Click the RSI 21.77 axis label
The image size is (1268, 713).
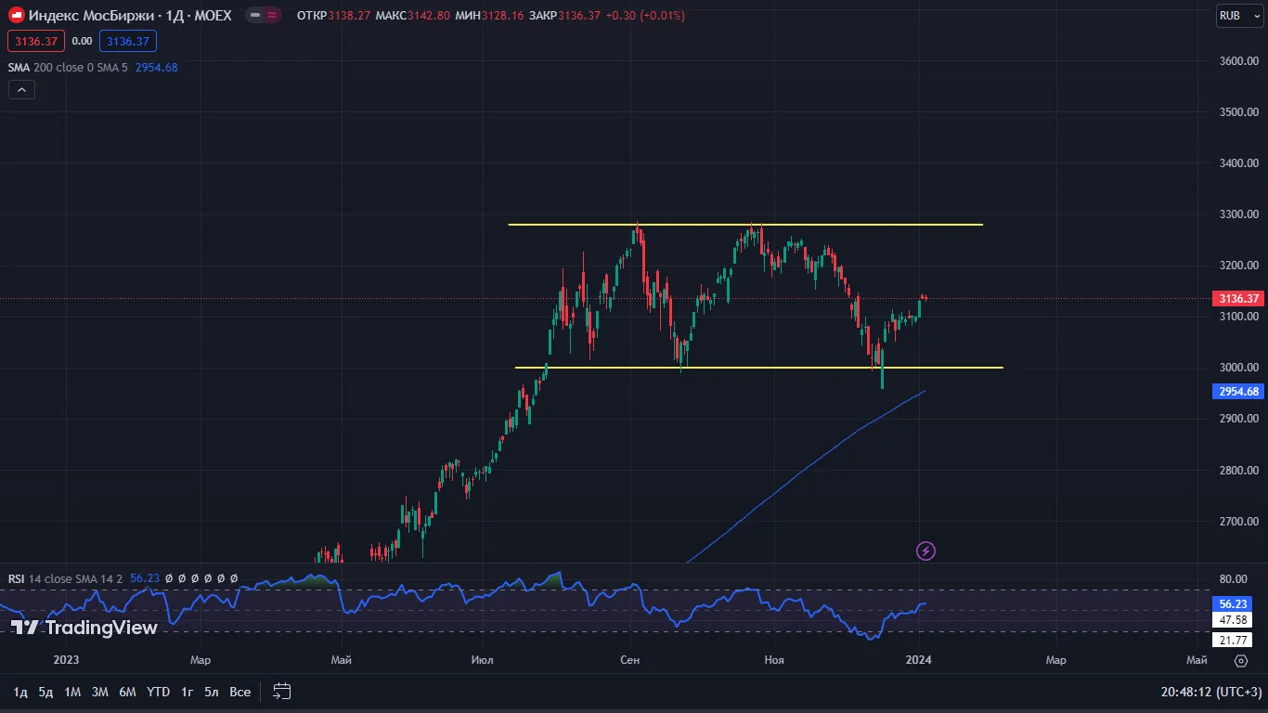coord(1232,641)
